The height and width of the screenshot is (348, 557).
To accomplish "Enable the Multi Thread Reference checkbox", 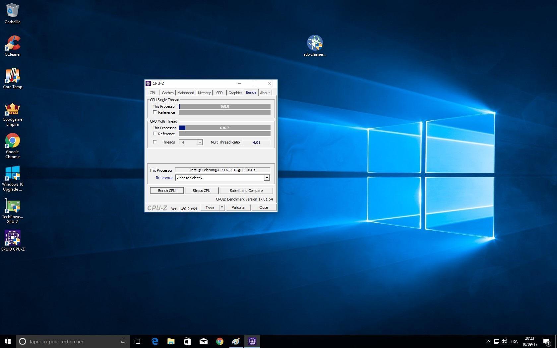I will tap(155, 134).
